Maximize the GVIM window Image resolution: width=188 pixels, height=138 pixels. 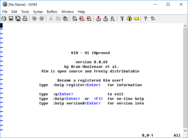168,5
